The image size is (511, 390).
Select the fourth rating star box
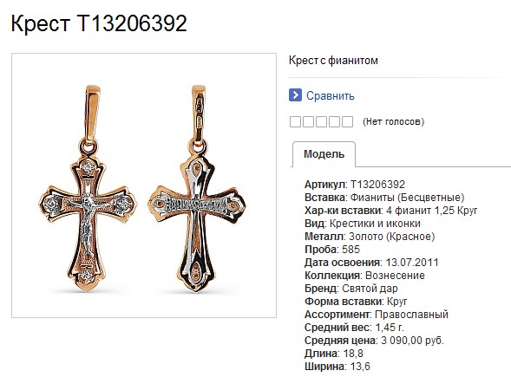click(x=334, y=121)
